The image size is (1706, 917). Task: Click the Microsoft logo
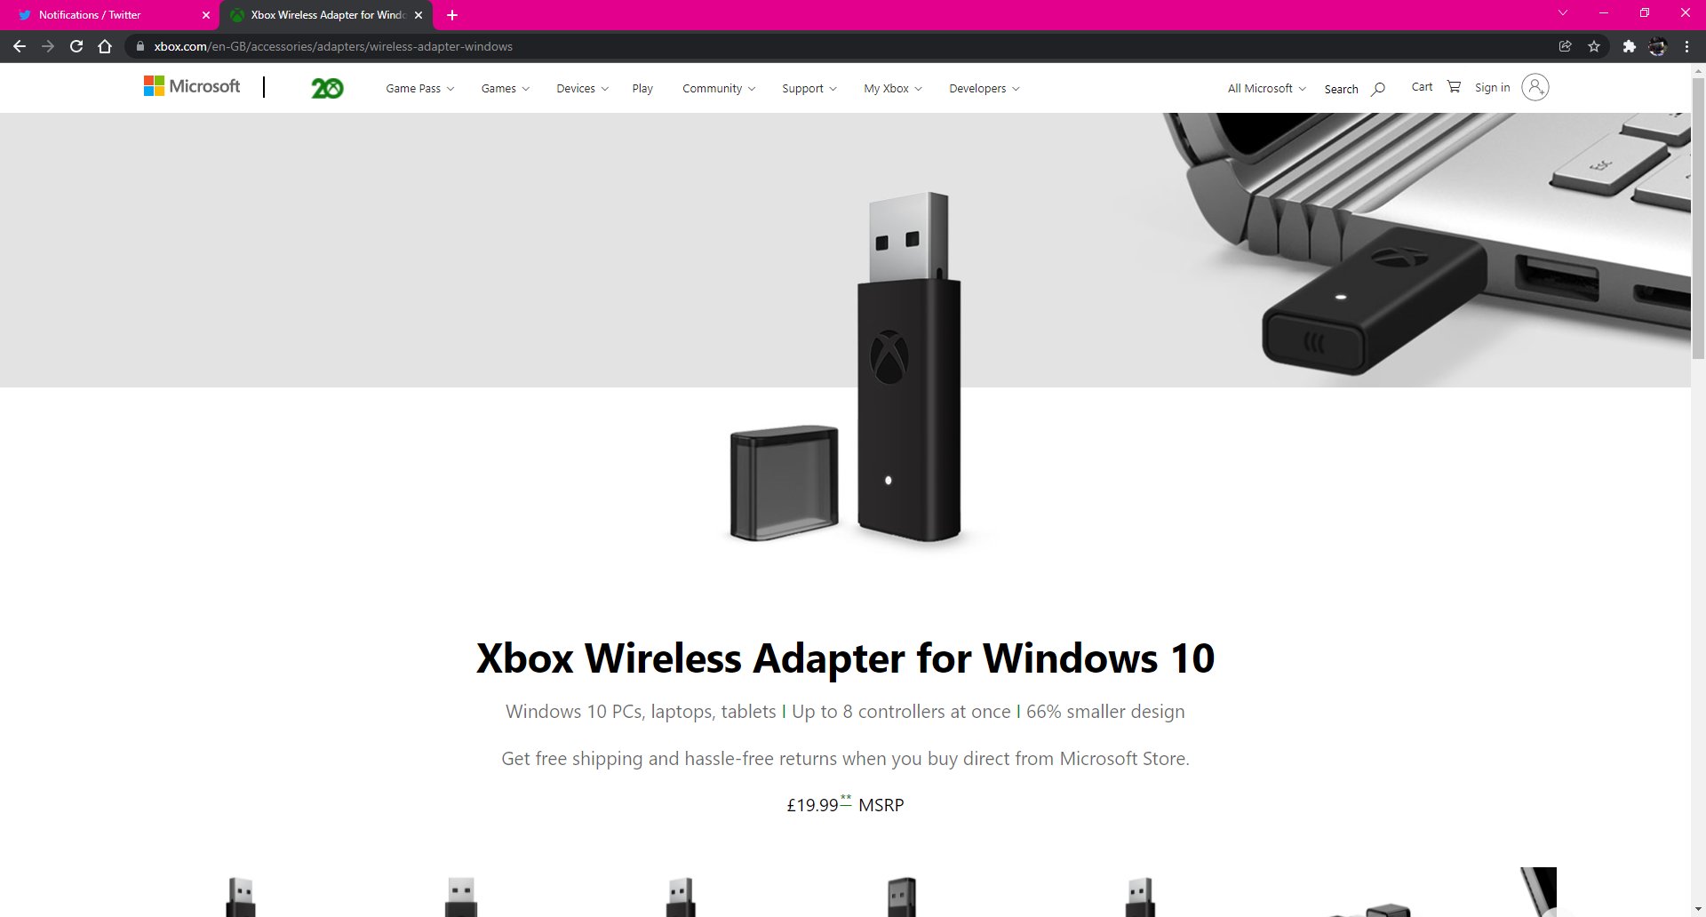[192, 86]
